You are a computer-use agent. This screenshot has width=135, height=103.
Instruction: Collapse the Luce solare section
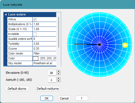[x=6, y=14]
